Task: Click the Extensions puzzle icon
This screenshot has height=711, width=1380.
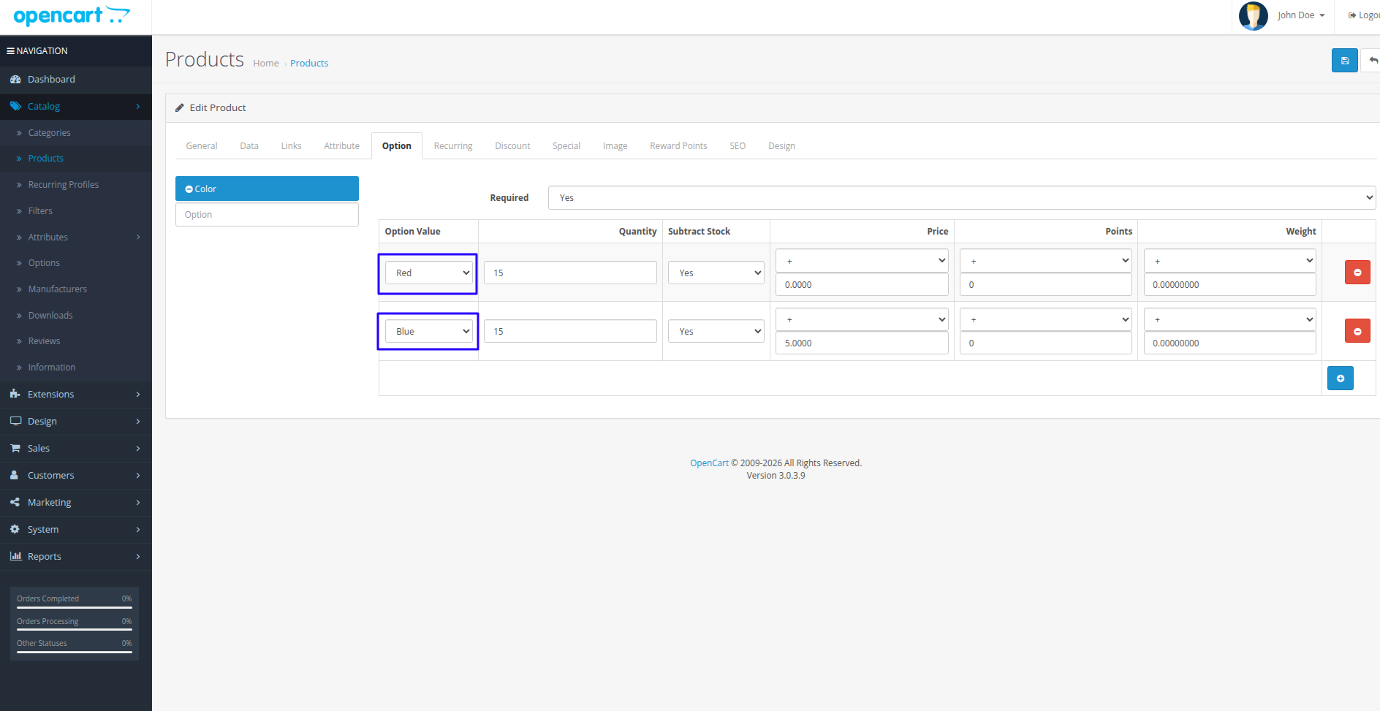Action: [x=15, y=394]
